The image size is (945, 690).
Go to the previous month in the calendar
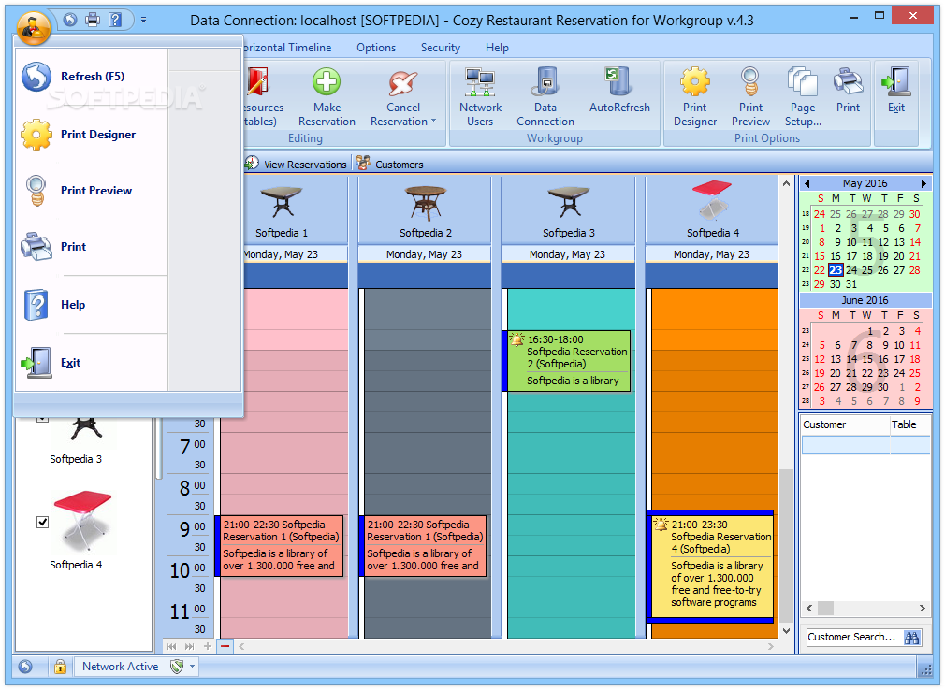coord(807,183)
